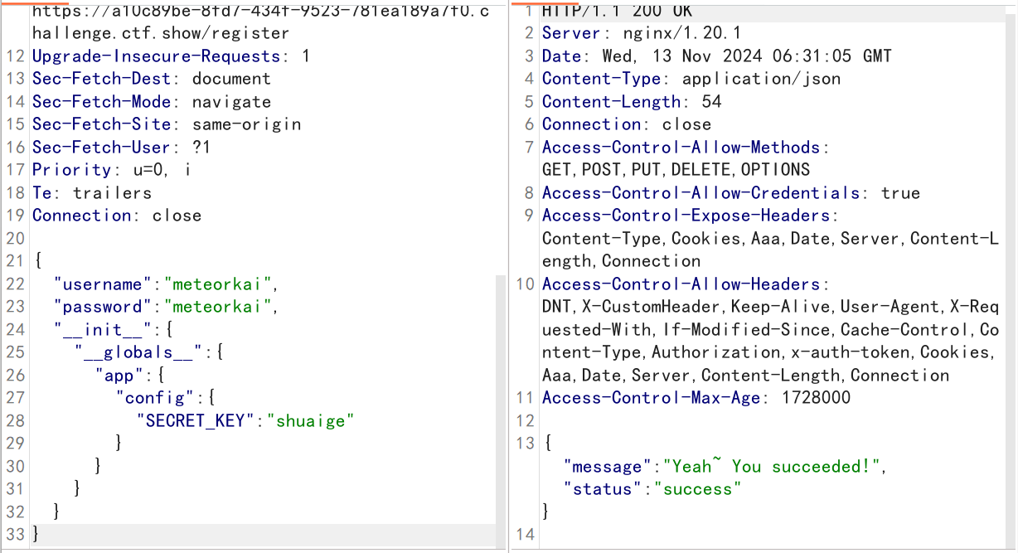Screen dimensions: 1018x553
Task: Click the Te: trailers request header
Action: (92, 193)
